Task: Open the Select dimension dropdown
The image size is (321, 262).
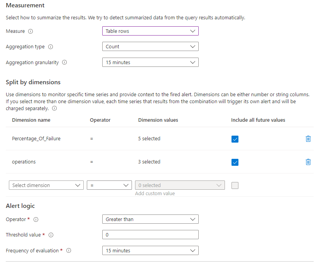Action: pyautogui.click(x=46, y=185)
